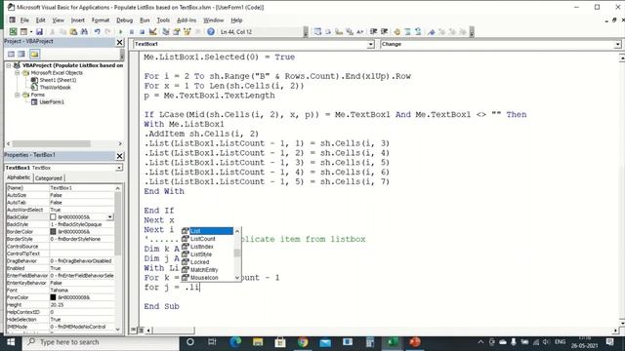
Task: Click View Code icon in Project panel
Action: point(11,55)
